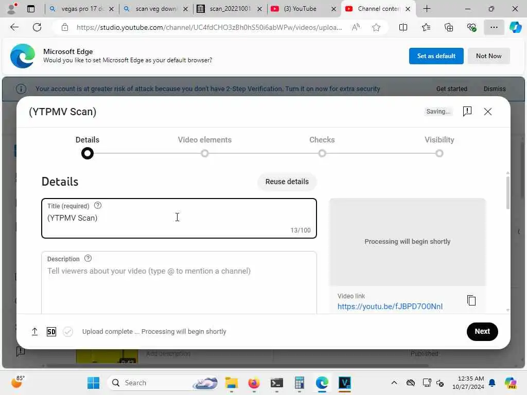
Task: Show hidden system tray icons
Action: [x=394, y=383]
